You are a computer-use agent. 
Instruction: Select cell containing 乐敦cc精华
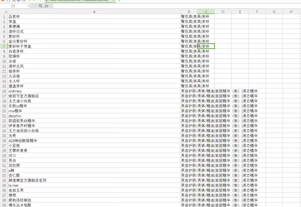[94, 106]
